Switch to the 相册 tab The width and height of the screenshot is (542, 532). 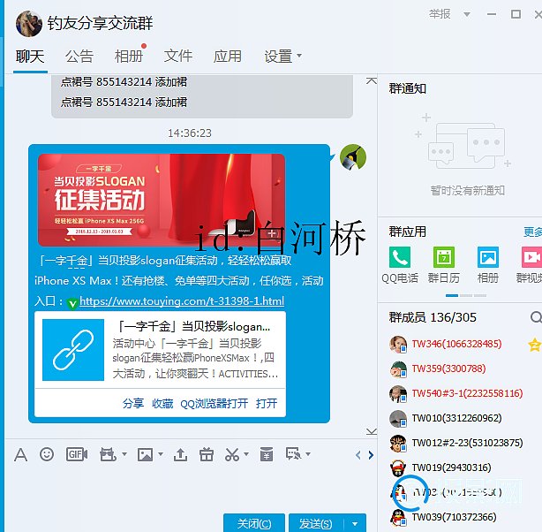pos(129,56)
